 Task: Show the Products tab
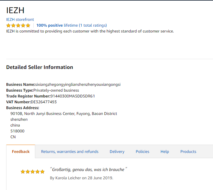pos(188,151)
